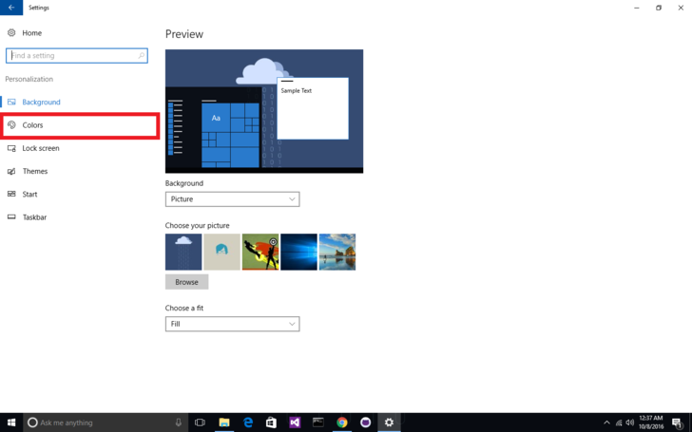Show hidden system tray icons

606,423
